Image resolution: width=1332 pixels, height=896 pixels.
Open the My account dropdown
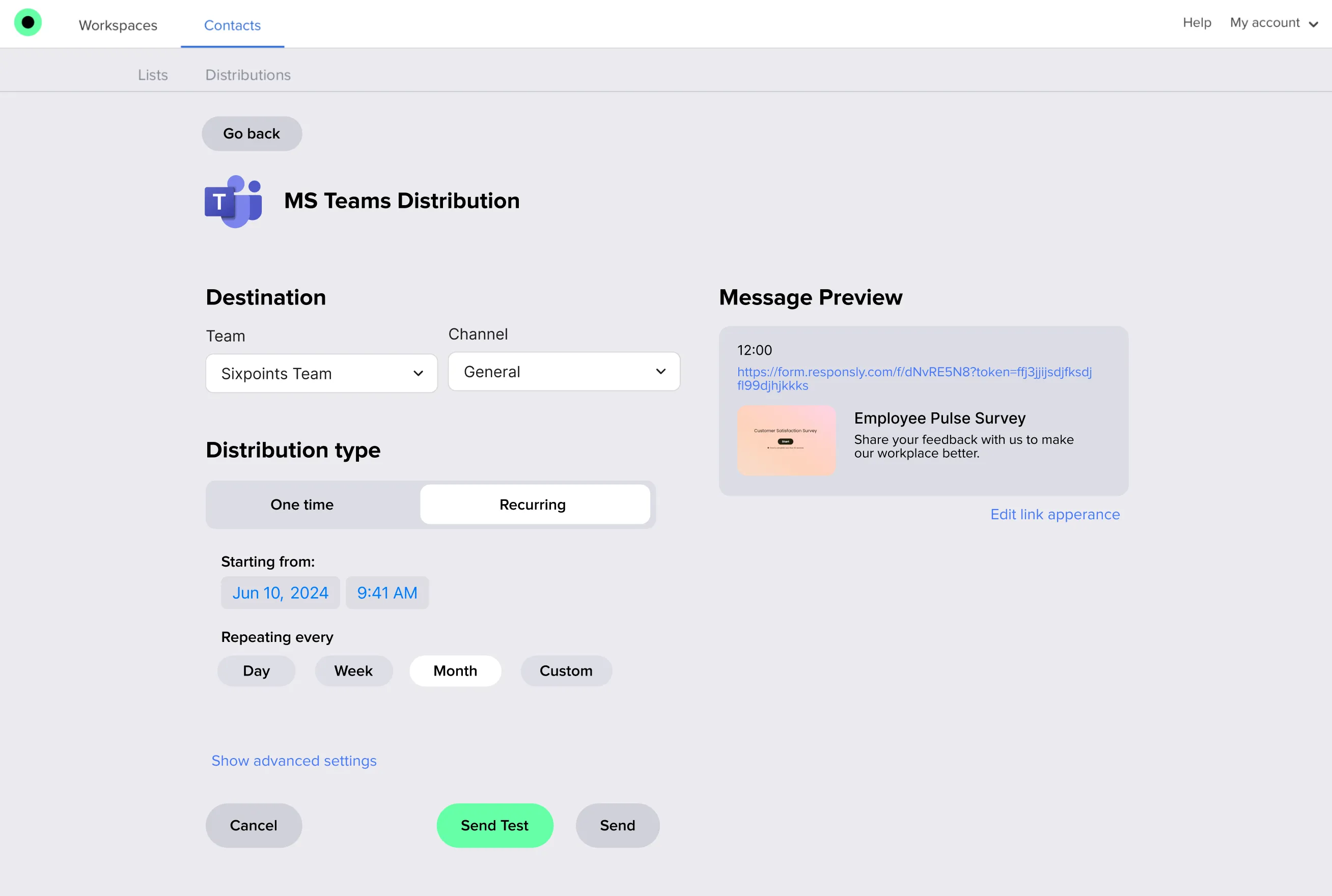(x=1274, y=23)
